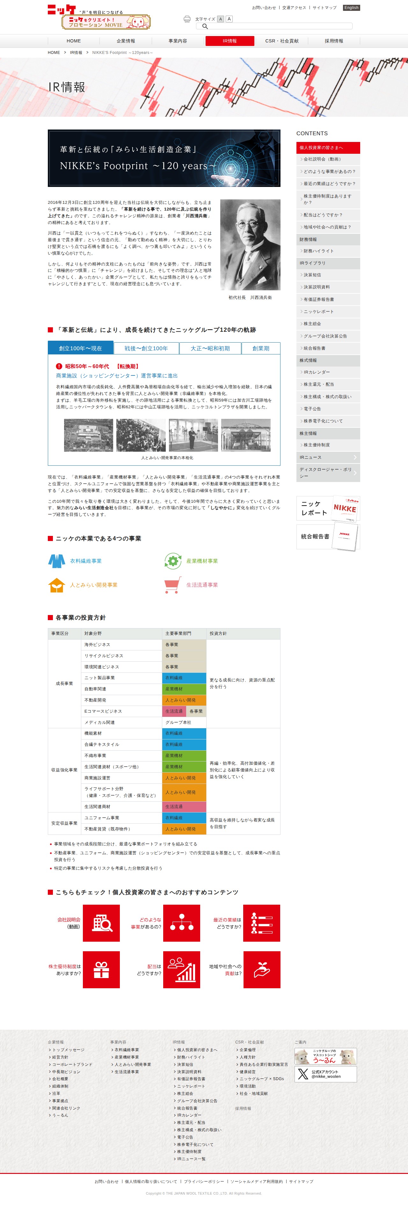Click the red cart 生活流通事業 icon
408x1209 pixels.
click(172, 585)
